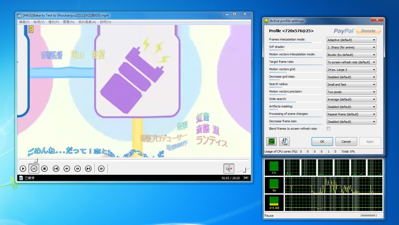399x225 pixels.
Task: Expand the Processing of scene changes dropdown
Action: 351,114
